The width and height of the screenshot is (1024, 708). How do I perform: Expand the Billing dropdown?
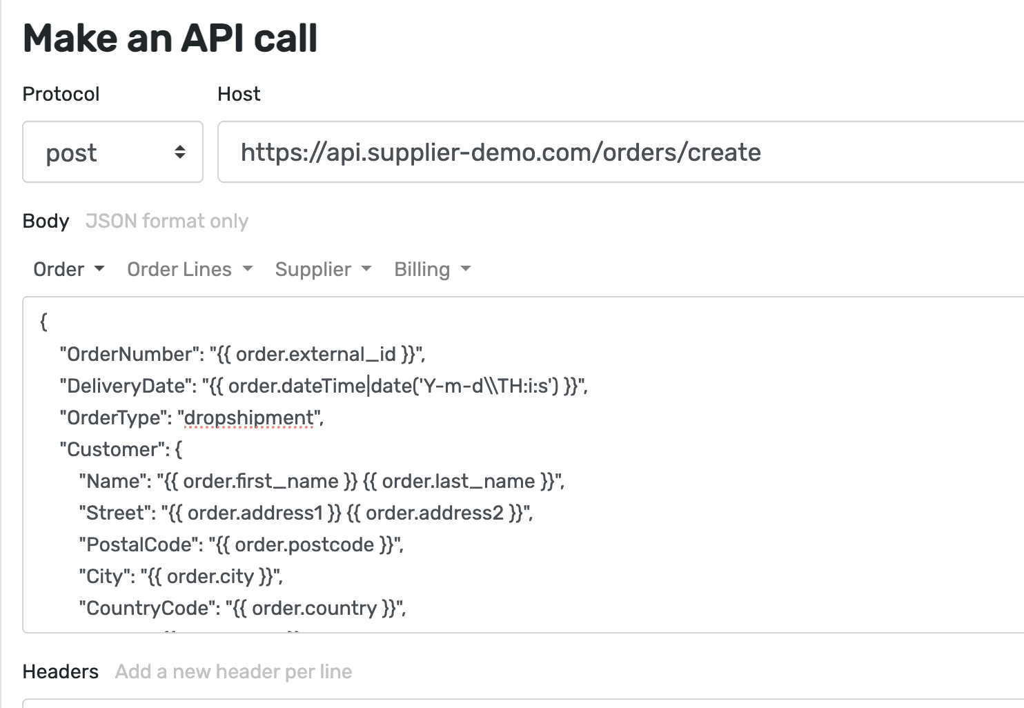pyautogui.click(x=422, y=269)
